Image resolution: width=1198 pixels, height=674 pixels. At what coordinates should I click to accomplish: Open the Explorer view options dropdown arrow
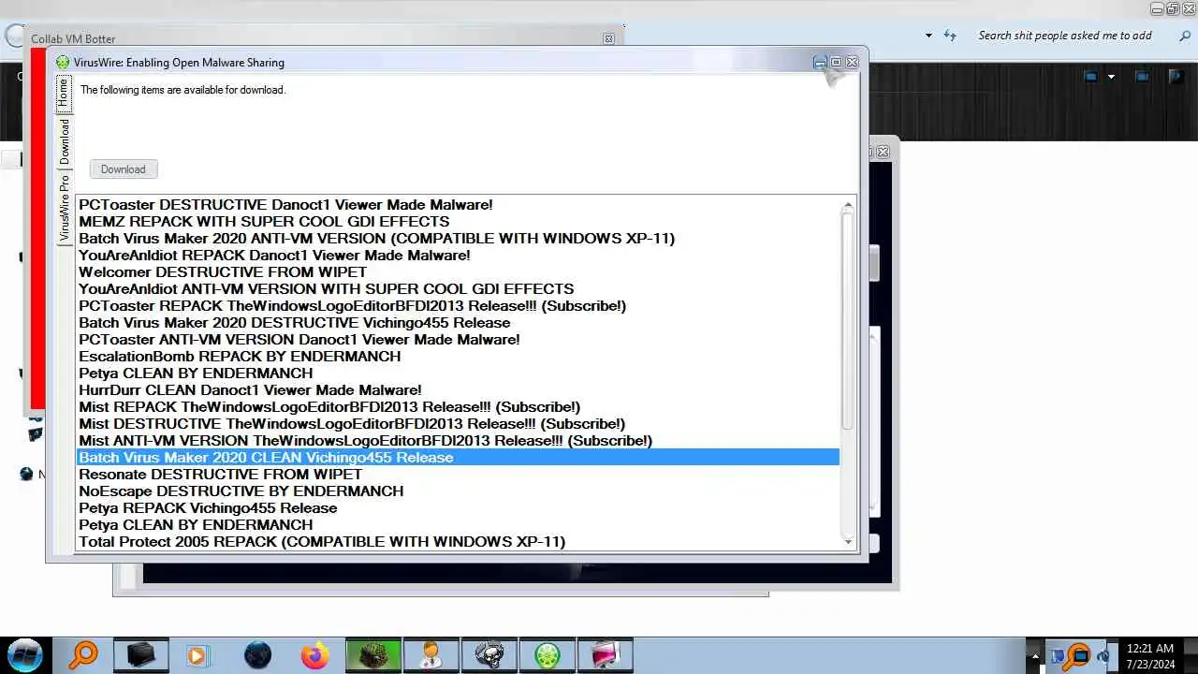tap(1111, 77)
